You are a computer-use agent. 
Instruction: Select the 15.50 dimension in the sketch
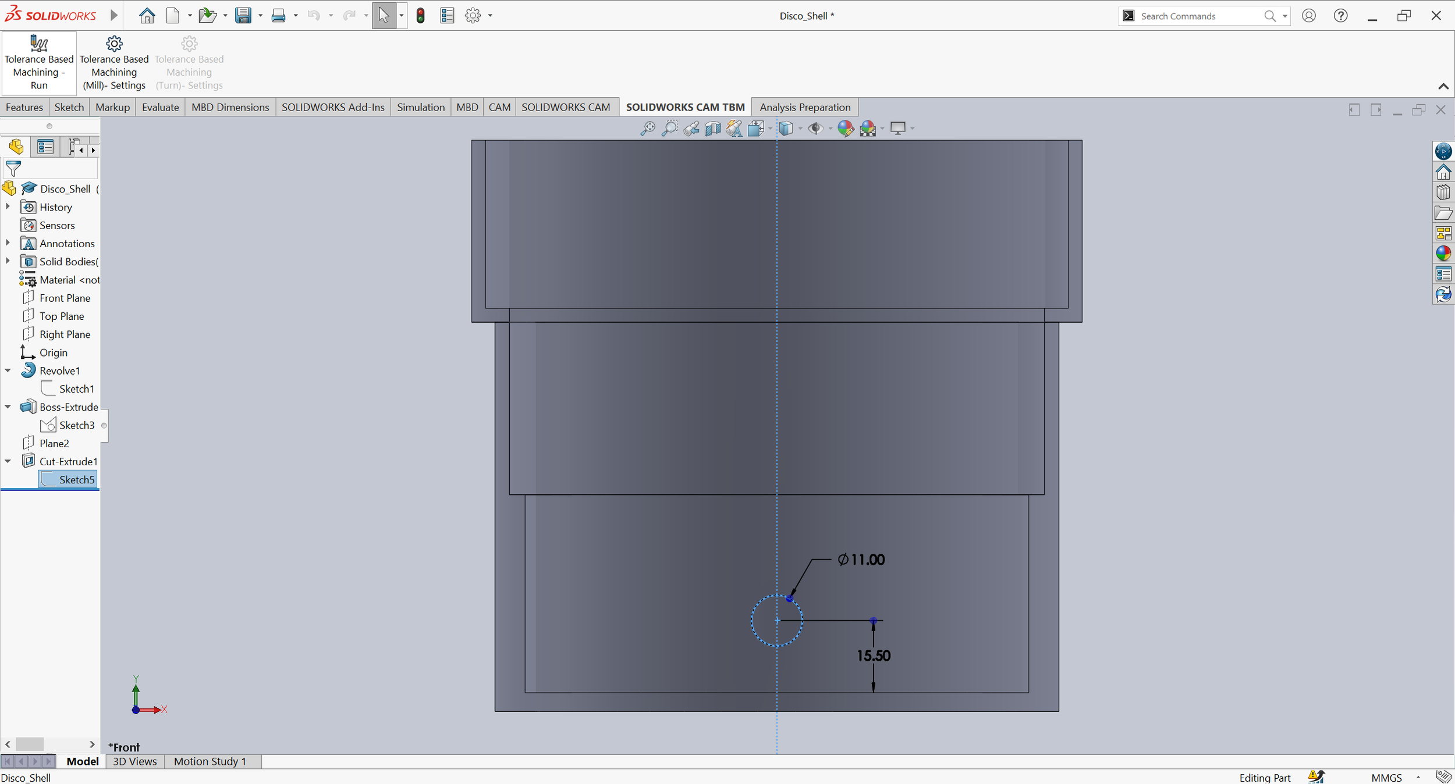(873, 655)
